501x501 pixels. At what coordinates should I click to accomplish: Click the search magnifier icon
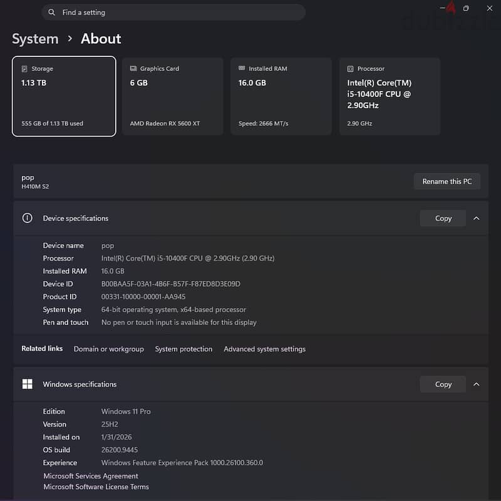tap(51, 13)
